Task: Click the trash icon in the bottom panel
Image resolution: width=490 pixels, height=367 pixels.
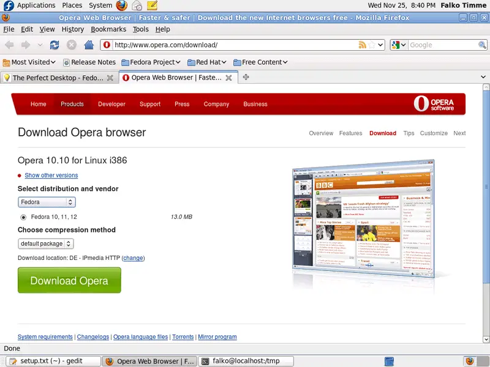Action: 389,361
